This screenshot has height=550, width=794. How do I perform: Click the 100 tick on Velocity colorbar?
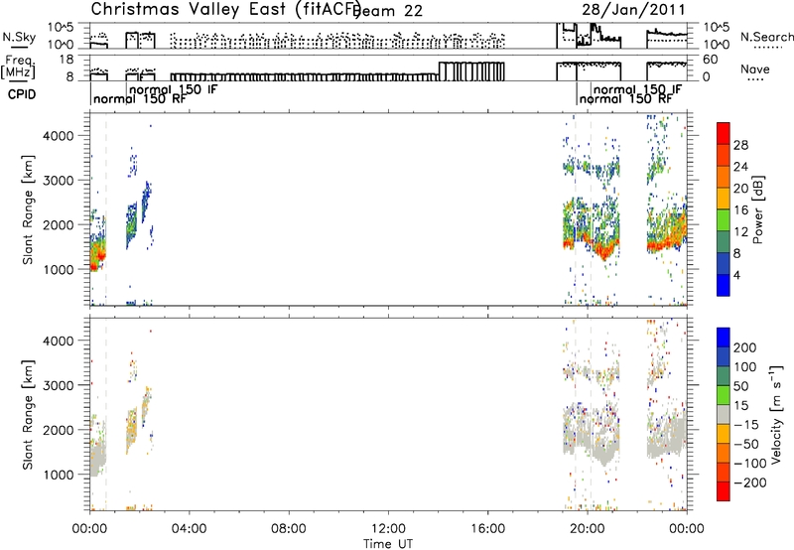tap(745, 366)
